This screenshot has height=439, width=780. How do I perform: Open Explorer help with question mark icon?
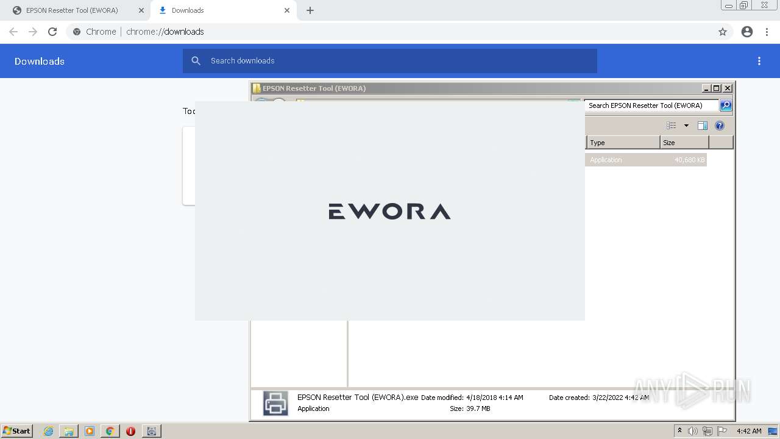(x=720, y=126)
